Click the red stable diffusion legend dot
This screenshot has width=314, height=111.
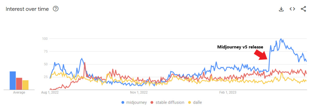coord(152,102)
